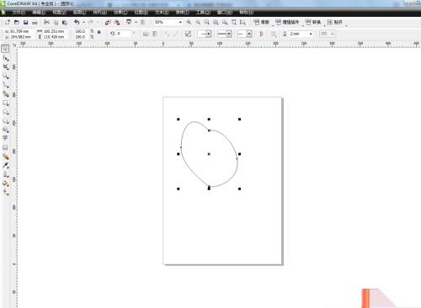Image resolution: width=421 pixels, height=308 pixels.
Task: Toggle the auto-close curve button
Action: (261, 34)
